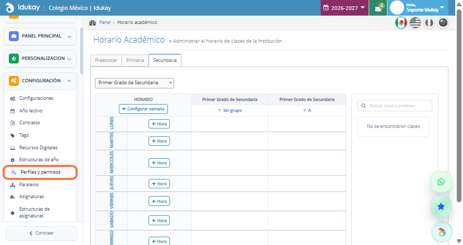Click the page vertical scrollbar
463x245 pixels.
coord(459,106)
